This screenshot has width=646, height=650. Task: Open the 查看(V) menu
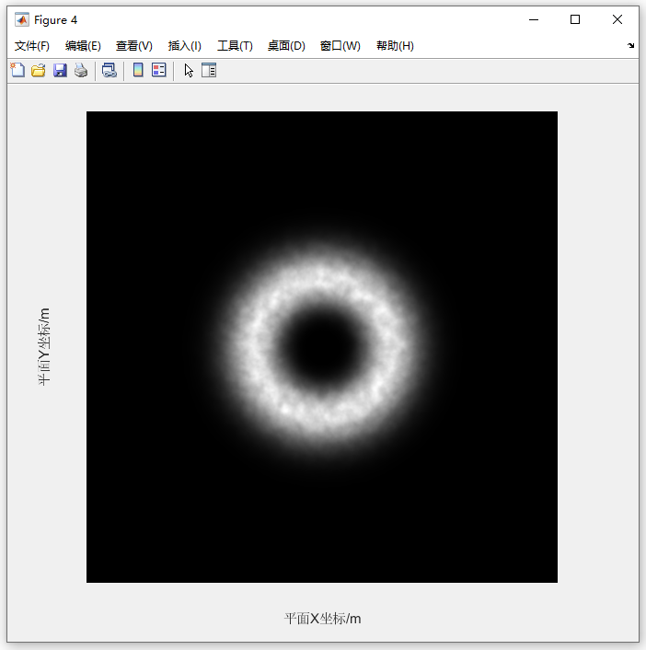[133, 46]
